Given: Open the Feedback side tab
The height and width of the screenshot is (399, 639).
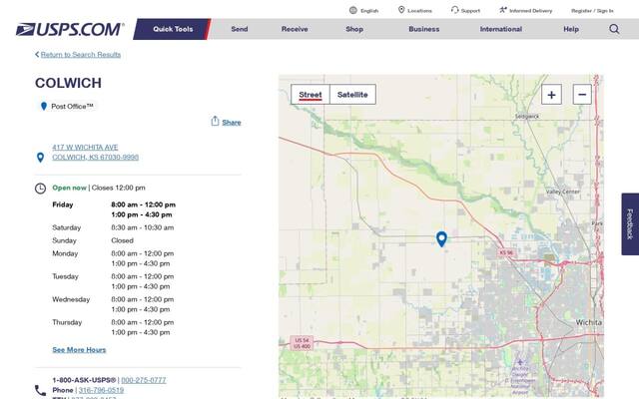Looking at the screenshot, I should tap(630, 223).
